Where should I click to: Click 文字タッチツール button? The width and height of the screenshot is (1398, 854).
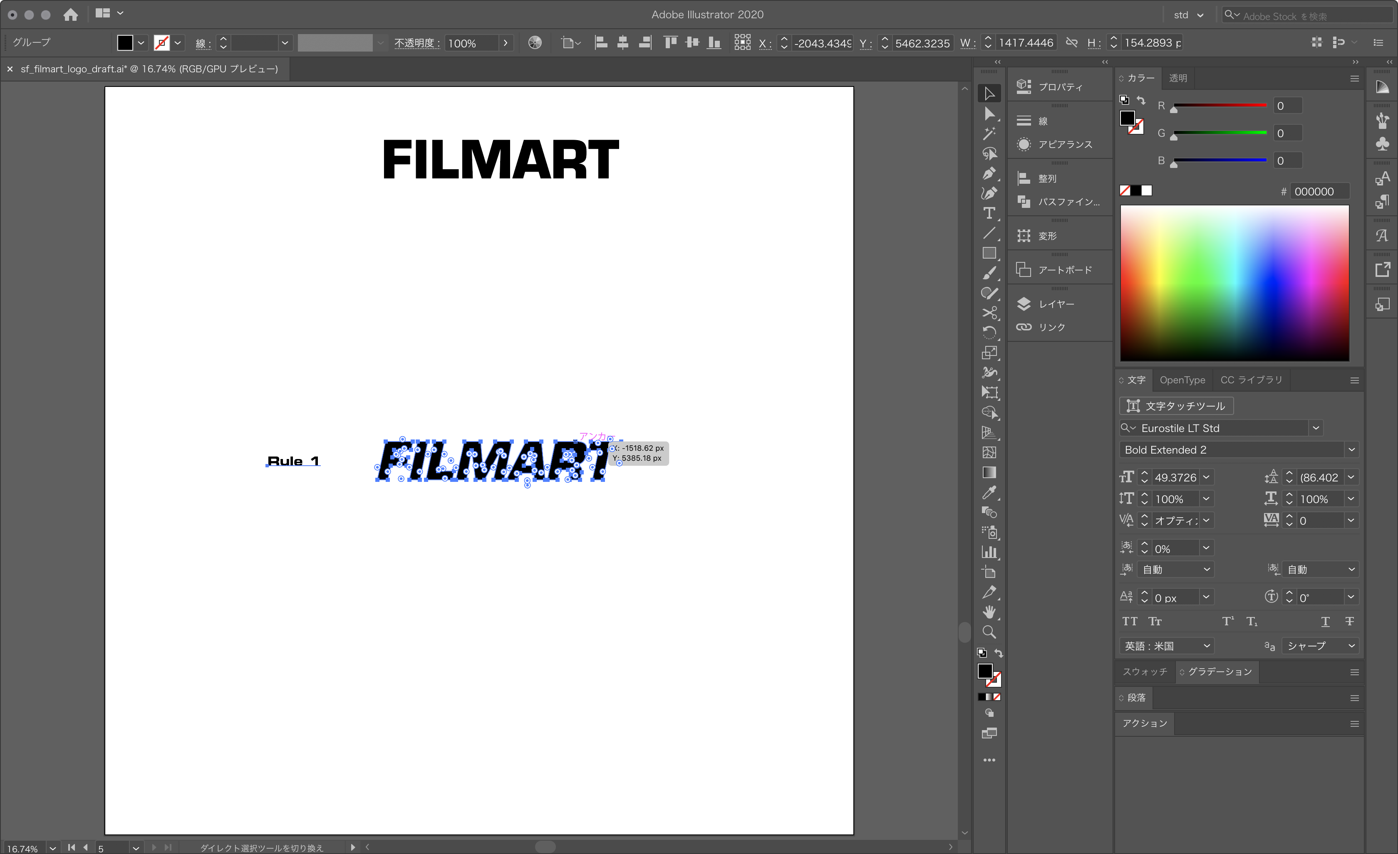coord(1176,405)
